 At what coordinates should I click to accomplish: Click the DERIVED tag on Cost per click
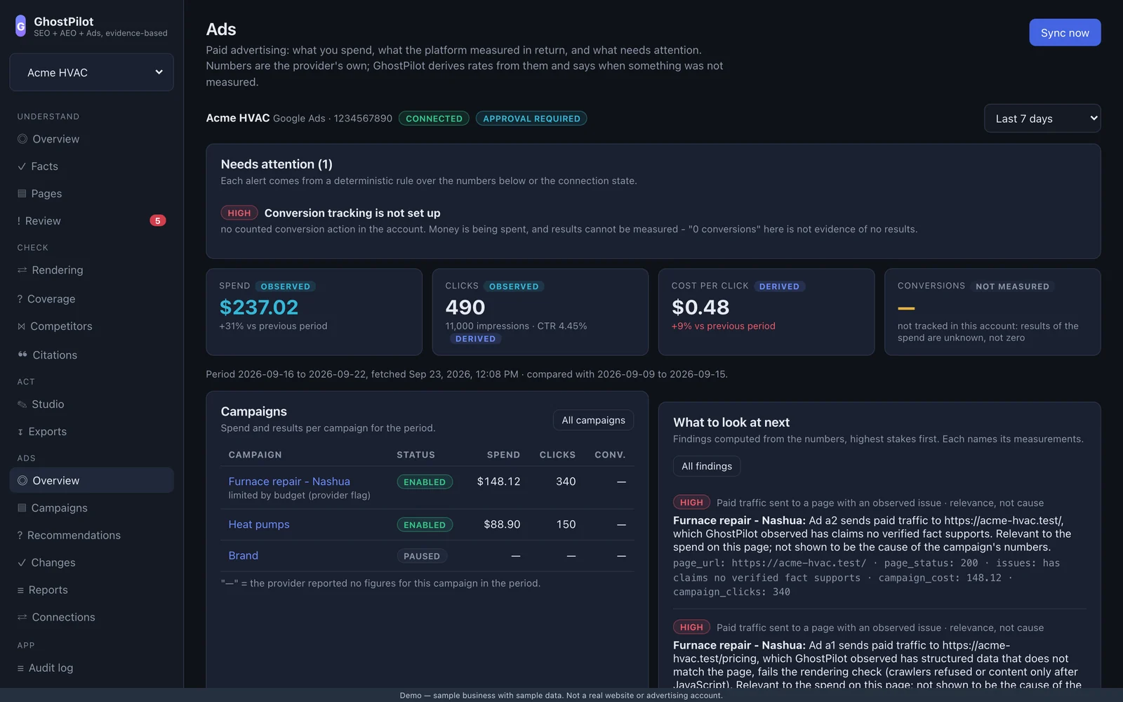coord(779,286)
